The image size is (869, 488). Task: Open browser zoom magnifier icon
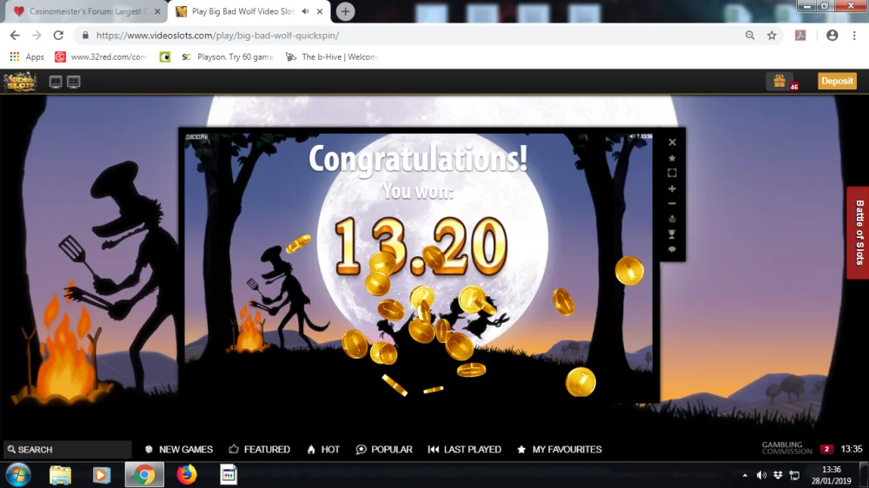point(750,36)
